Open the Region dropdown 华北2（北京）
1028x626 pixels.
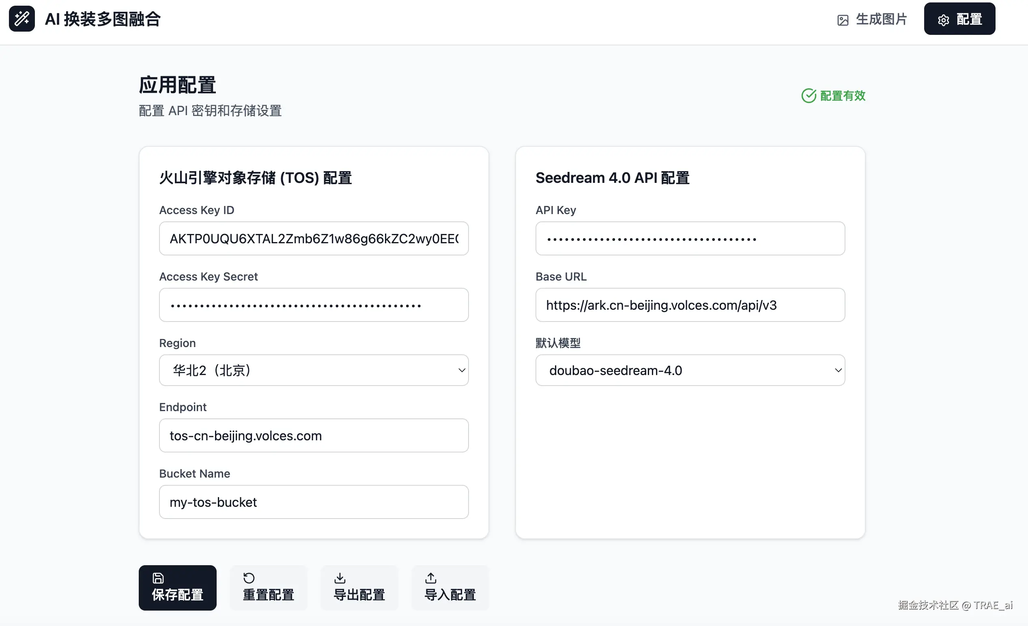(313, 370)
